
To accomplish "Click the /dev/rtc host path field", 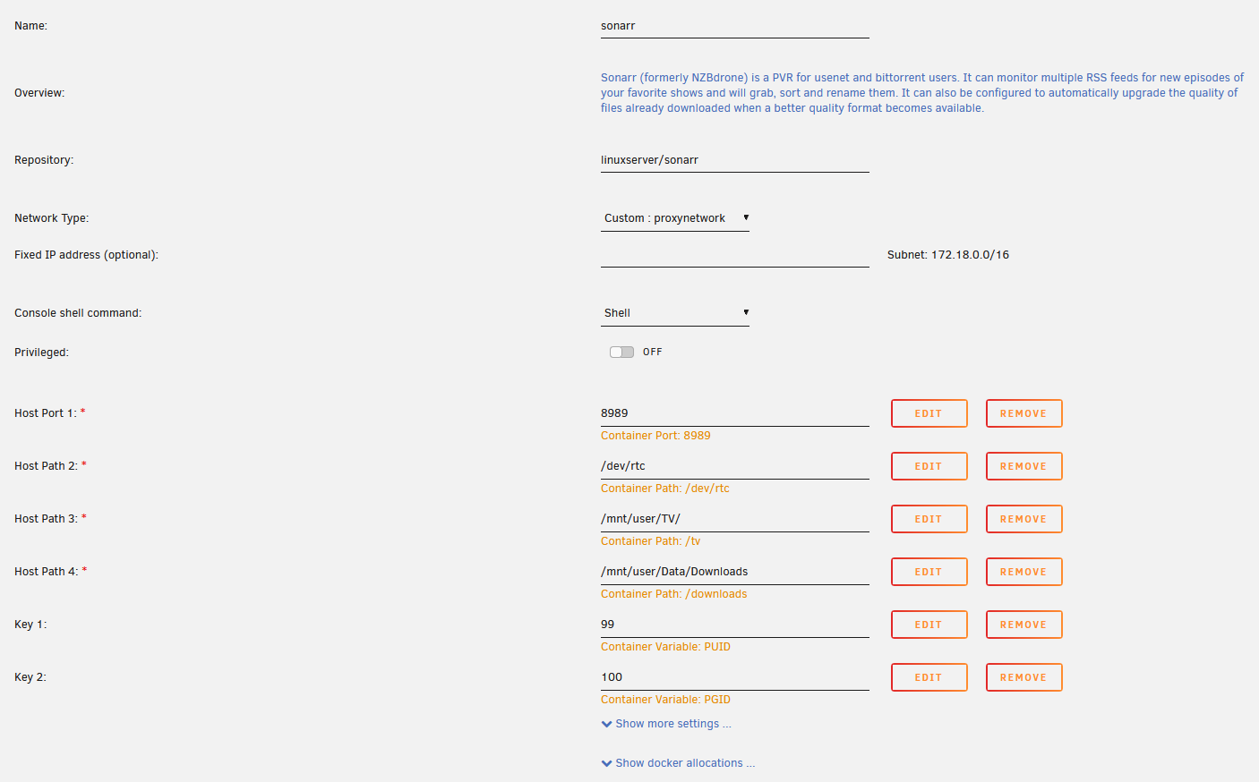I will [x=735, y=466].
